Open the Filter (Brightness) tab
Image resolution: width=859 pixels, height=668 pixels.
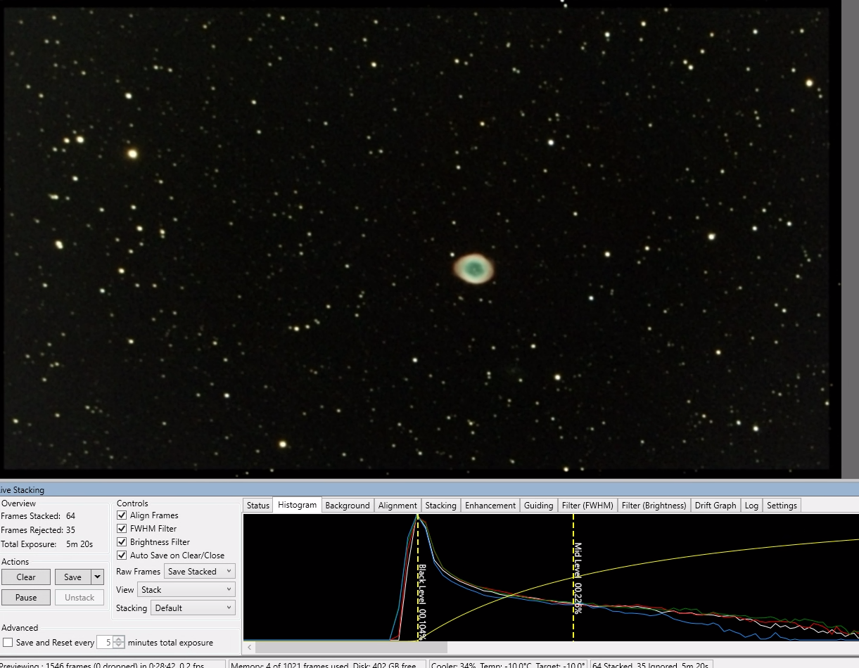pyautogui.click(x=654, y=506)
